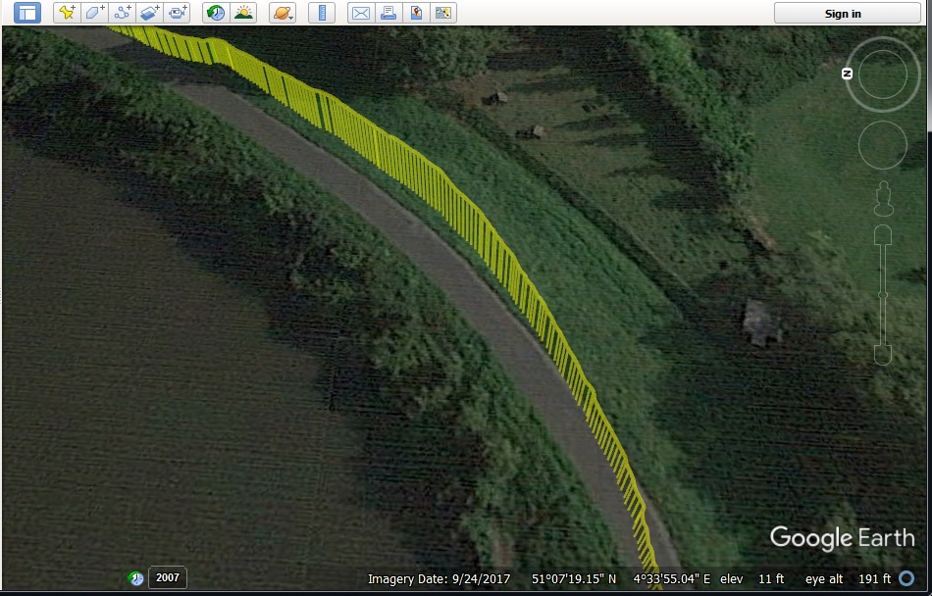
Task: Click the Street View pegman icon
Action: click(x=884, y=199)
